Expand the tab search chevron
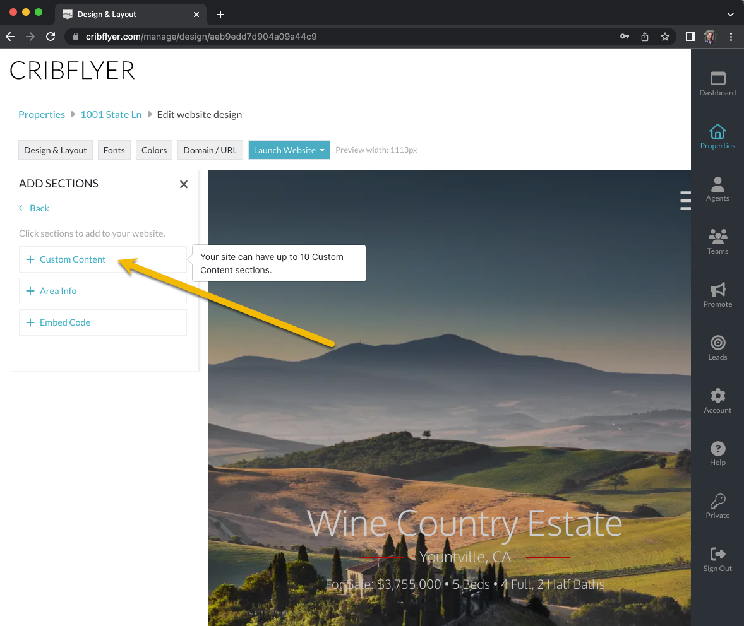This screenshot has height=626, width=744. point(730,15)
